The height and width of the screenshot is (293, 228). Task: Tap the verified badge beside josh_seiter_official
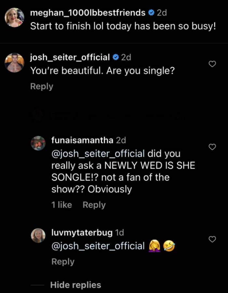point(116,57)
